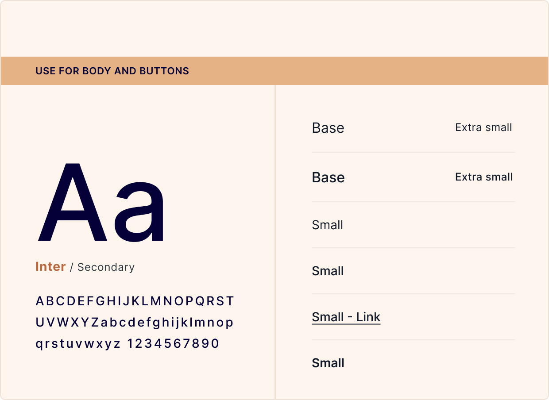The width and height of the screenshot is (549, 400).
Task: Click the medium-weight "Base" text sample
Action: click(328, 177)
